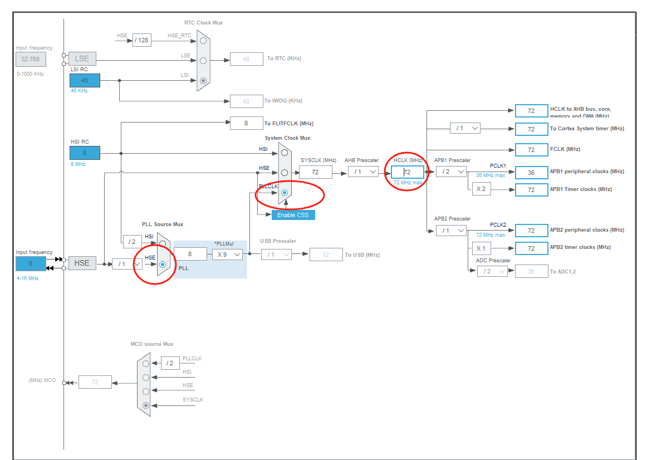Click the /128 HSE RTC divider box
Image resolution: width=647 pixels, height=460 pixels.
point(141,40)
